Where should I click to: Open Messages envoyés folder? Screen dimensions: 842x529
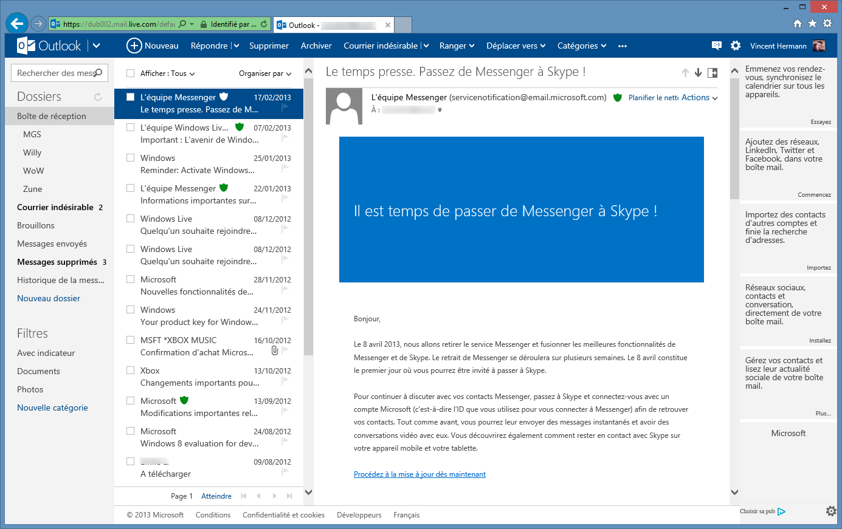[52, 244]
